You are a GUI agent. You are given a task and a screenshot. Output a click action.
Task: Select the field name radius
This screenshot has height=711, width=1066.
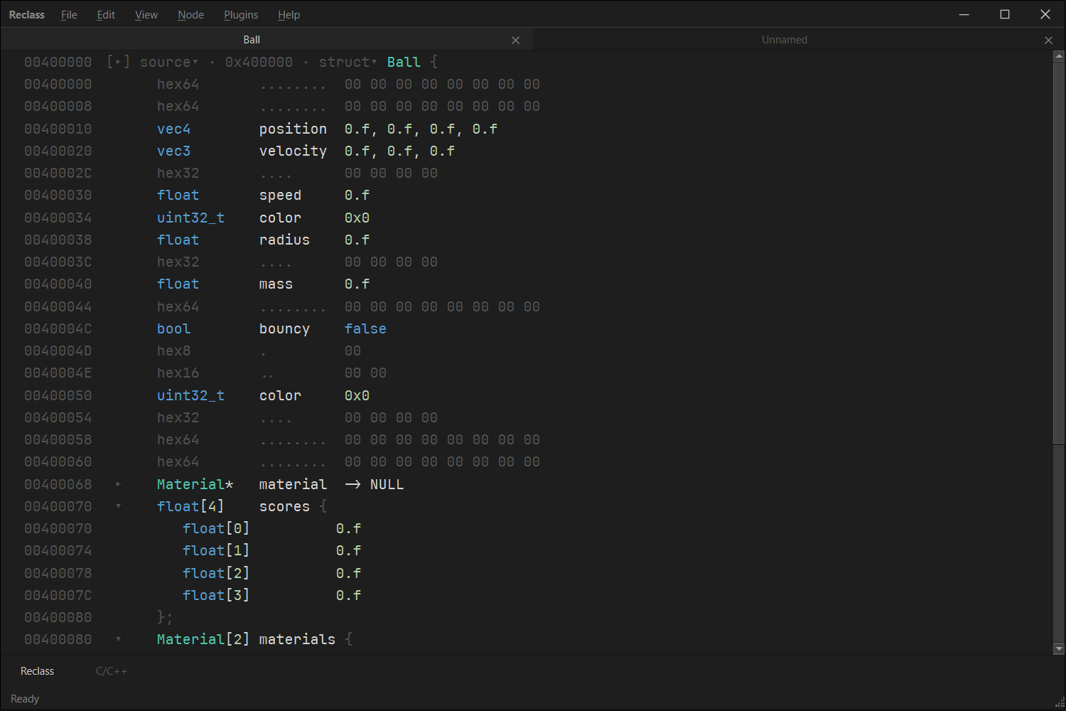click(x=284, y=240)
